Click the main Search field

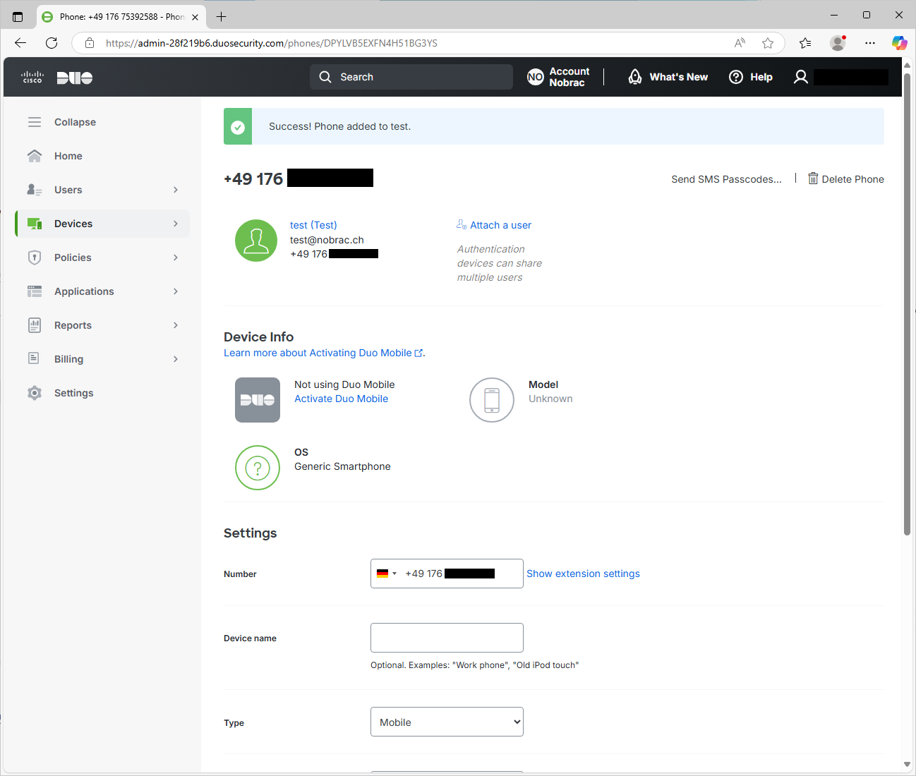pyautogui.click(x=411, y=77)
